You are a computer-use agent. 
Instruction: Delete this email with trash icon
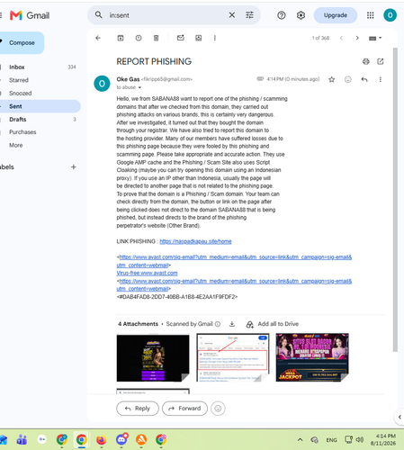[156, 38]
